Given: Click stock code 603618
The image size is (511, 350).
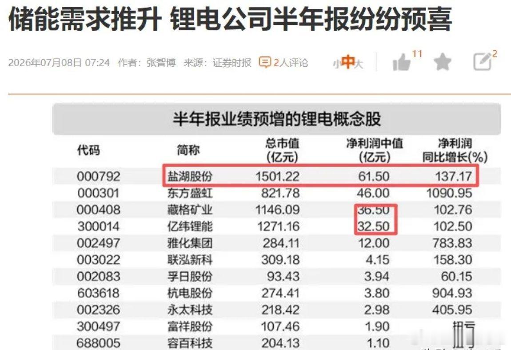Looking at the screenshot, I should tap(99, 293).
